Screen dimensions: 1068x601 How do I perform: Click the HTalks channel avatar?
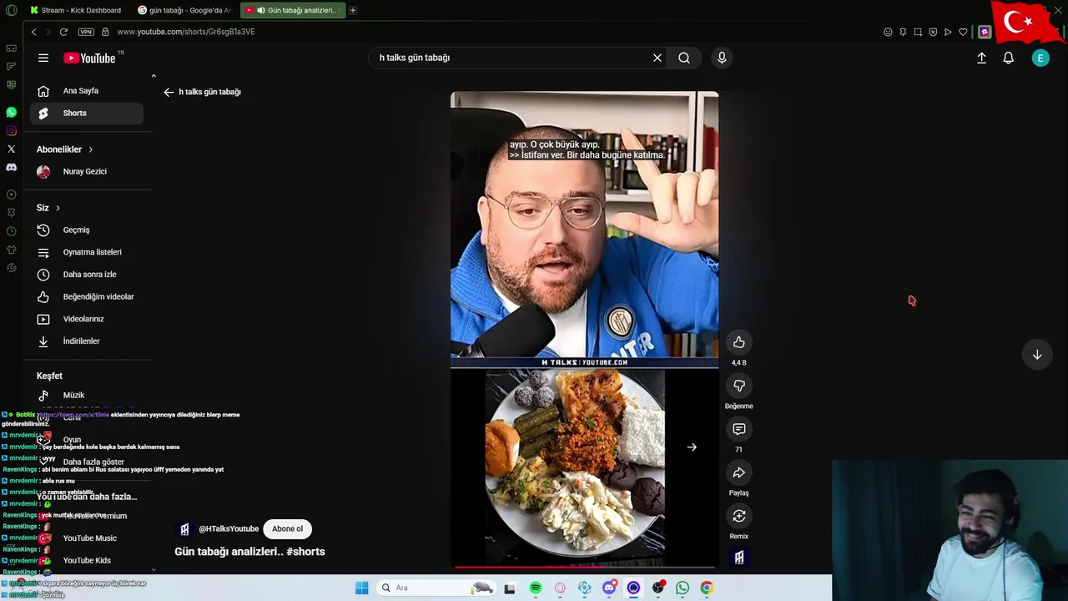(184, 529)
